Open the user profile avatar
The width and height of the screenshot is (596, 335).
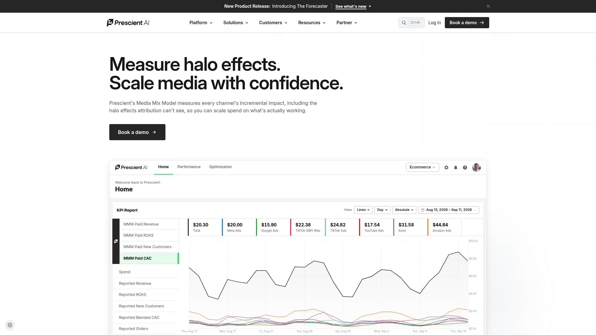coord(476,167)
